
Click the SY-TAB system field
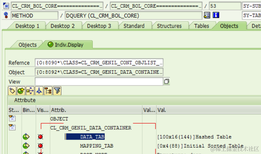251,15
